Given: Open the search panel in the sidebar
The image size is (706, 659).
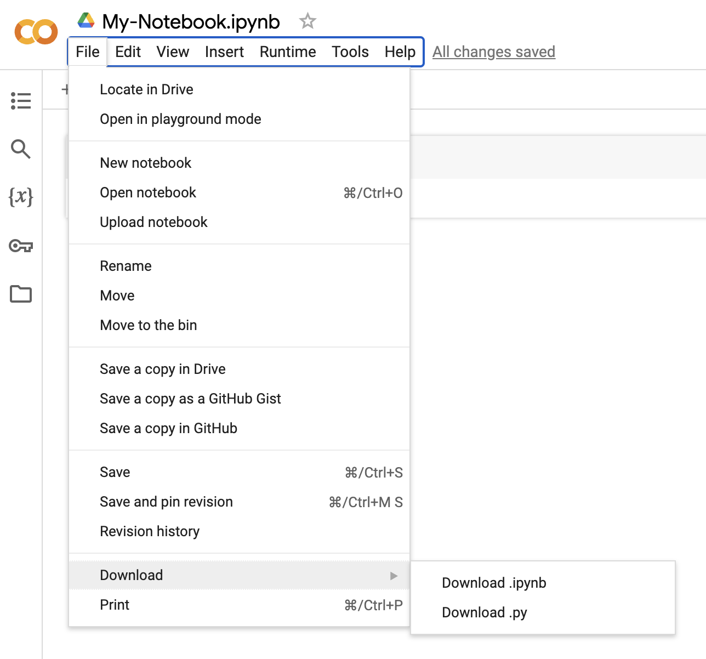Looking at the screenshot, I should click(21, 149).
